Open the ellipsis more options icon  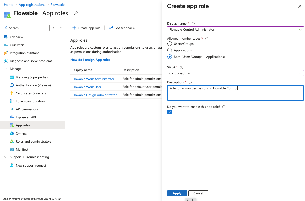84,13
